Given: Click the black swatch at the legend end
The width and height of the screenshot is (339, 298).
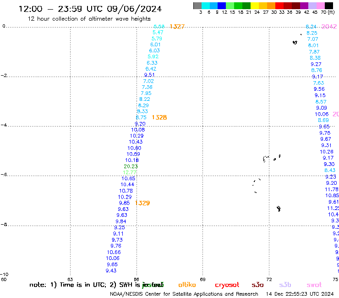Looking at the screenshot, I should (x=329, y=6).
